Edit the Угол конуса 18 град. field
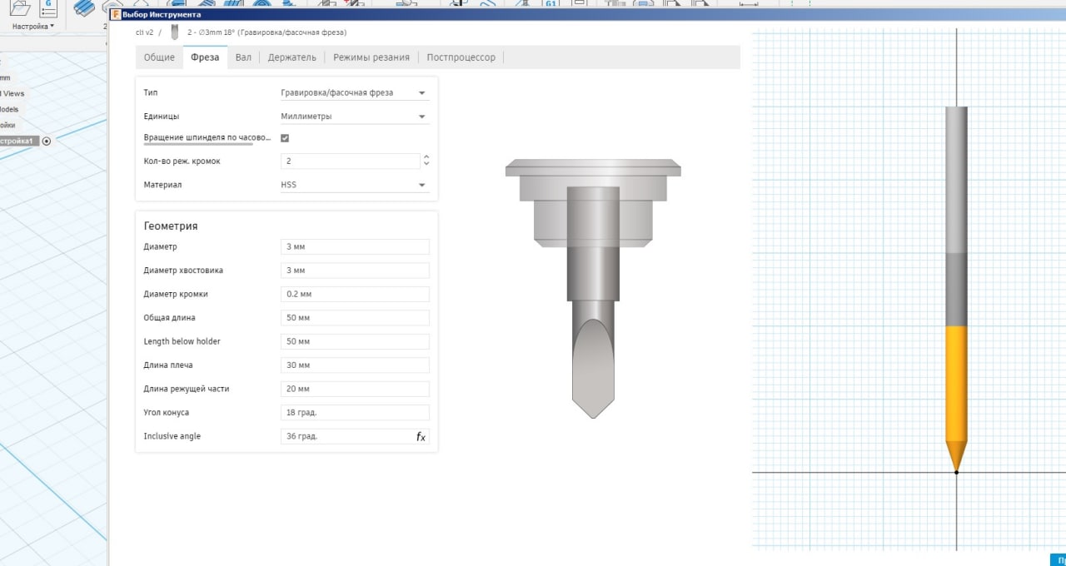The image size is (1066, 566). [x=355, y=413]
